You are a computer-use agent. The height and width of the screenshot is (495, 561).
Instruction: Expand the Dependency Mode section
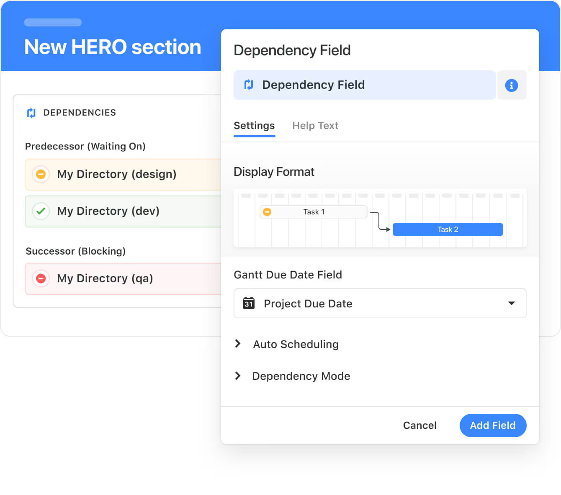click(x=238, y=376)
